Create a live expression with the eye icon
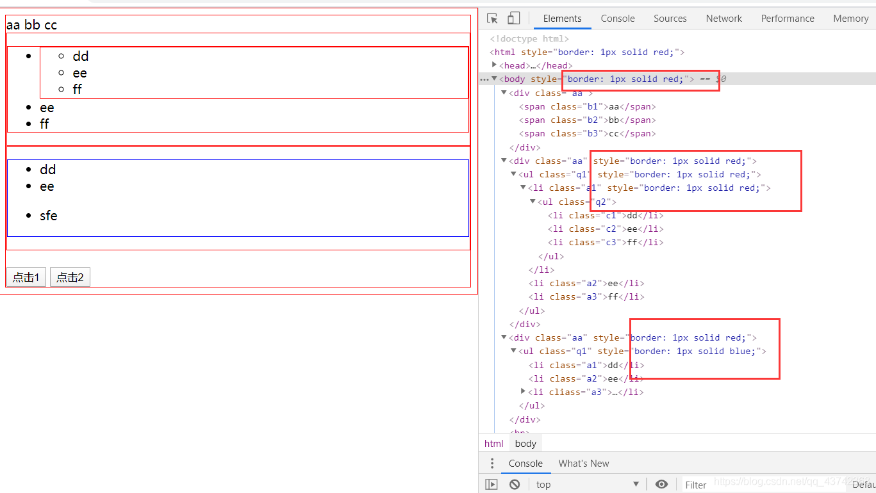 (x=662, y=485)
